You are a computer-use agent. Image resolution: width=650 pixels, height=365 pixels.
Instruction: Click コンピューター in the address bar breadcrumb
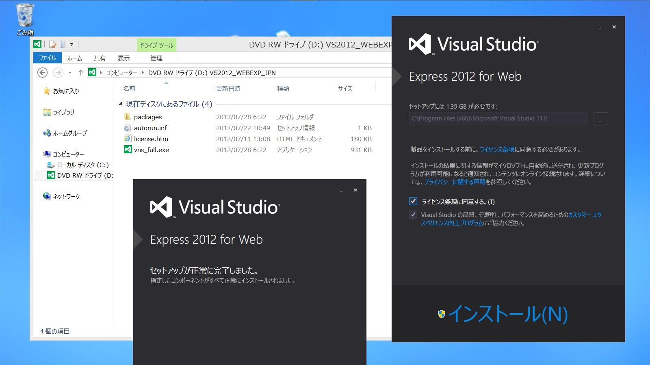(121, 73)
